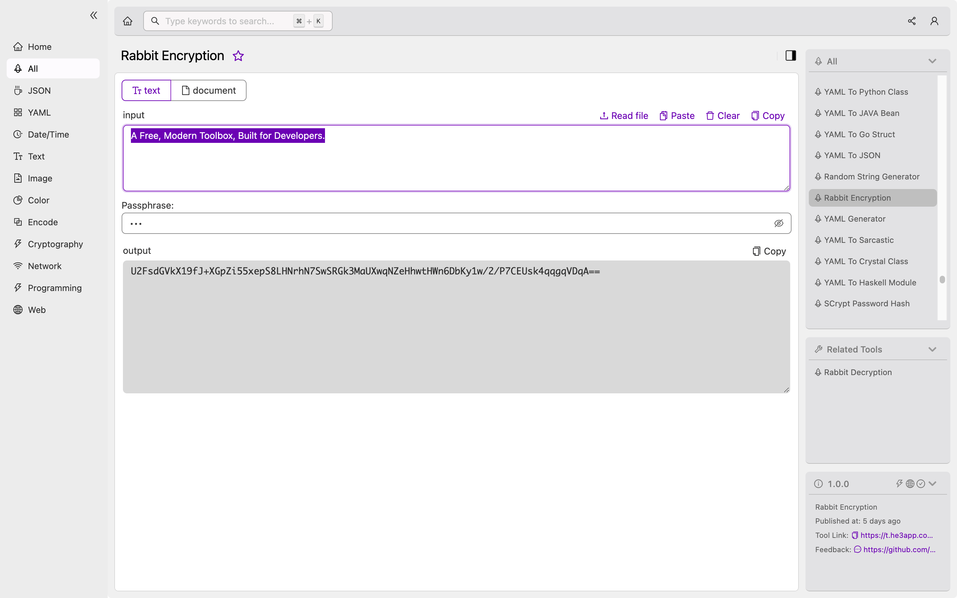Click the Cryptography section icon in sidebar
Image resolution: width=957 pixels, height=598 pixels.
tap(17, 243)
